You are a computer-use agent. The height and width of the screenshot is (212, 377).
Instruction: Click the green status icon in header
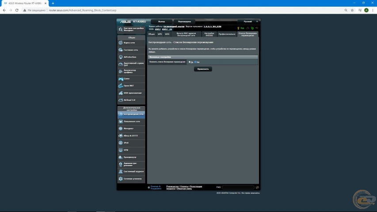click(252, 28)
